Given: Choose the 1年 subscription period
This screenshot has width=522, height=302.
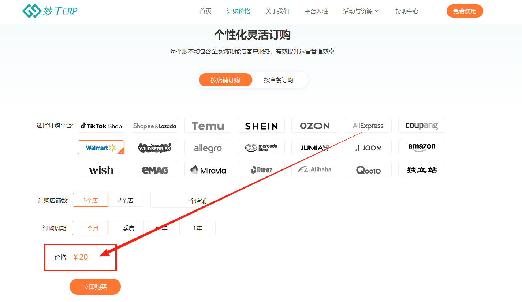Looking at the screenshot, I should click(x=197, y=228).
